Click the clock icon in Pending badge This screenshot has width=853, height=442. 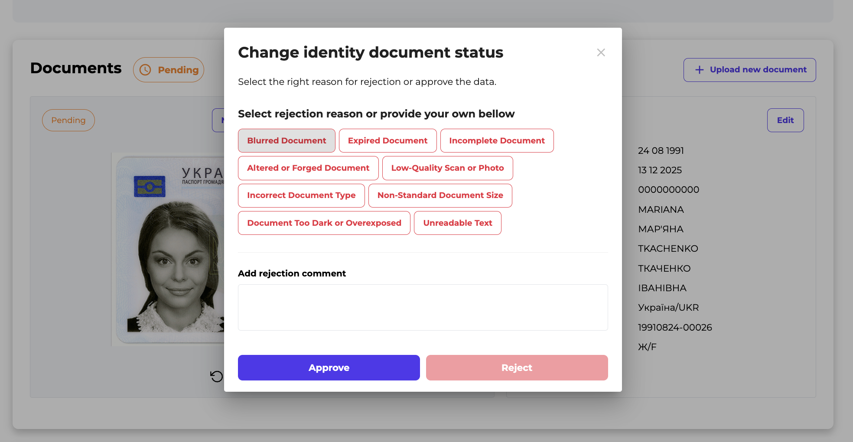pyautogui.click(x=145, y=70)
